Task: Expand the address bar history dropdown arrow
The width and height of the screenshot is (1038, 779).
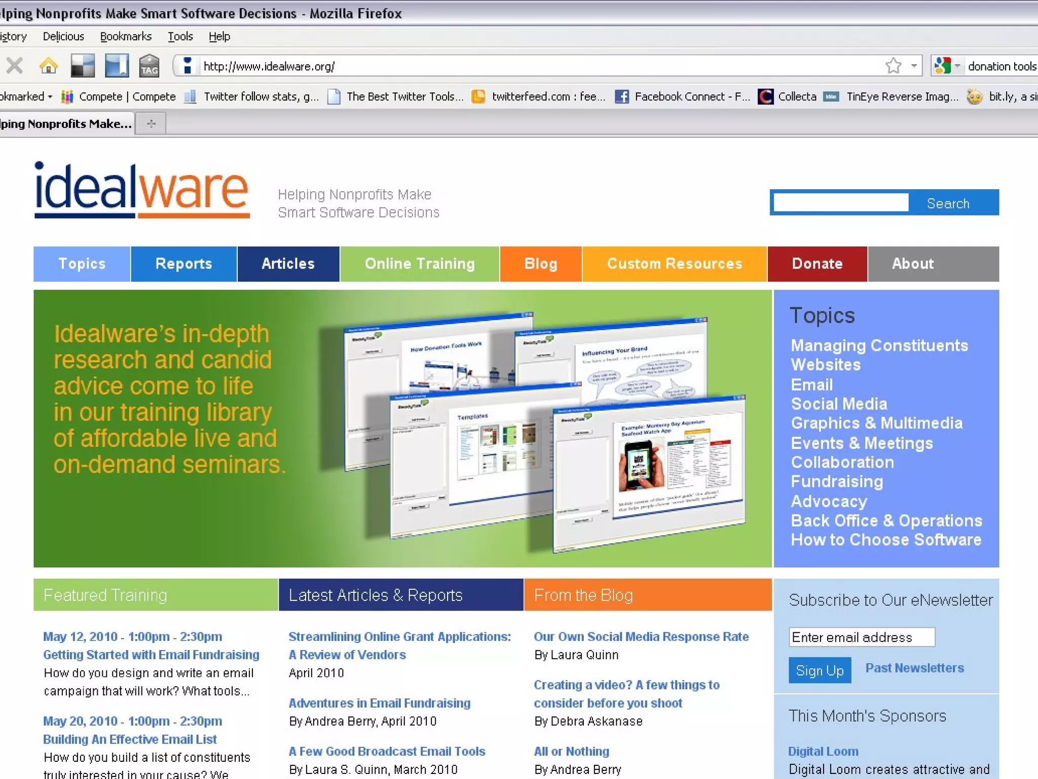Action: click(x=914, y=66)
